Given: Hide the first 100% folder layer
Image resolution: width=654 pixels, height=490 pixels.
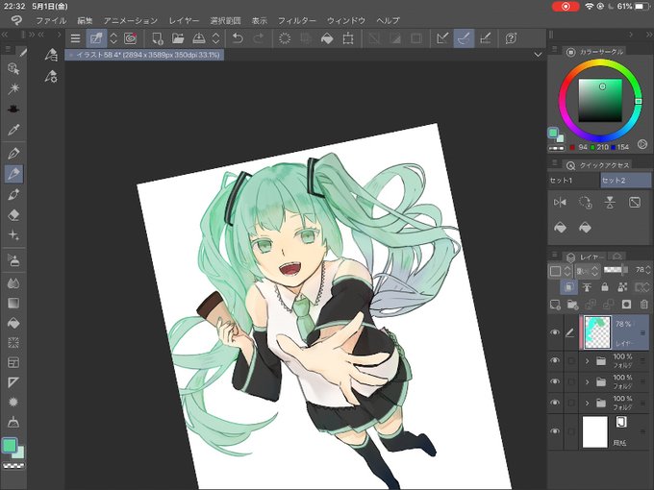Looking at the screenshot, I should (555, 360).
